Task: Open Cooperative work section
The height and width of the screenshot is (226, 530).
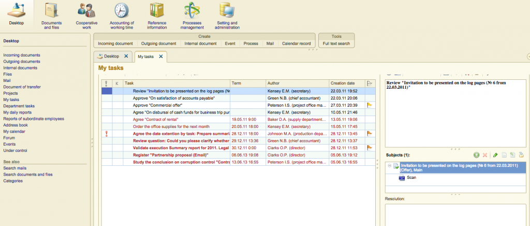Action: [x=86, y=10]
